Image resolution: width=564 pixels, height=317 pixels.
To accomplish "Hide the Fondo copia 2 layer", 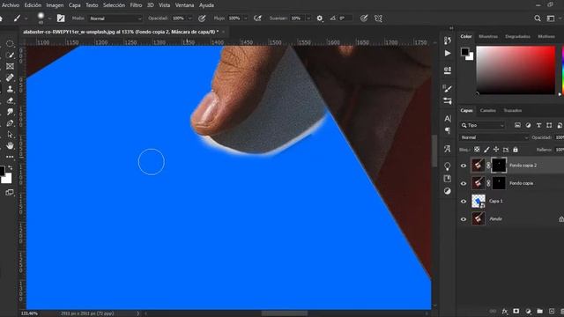I will (x=464, y=166).
